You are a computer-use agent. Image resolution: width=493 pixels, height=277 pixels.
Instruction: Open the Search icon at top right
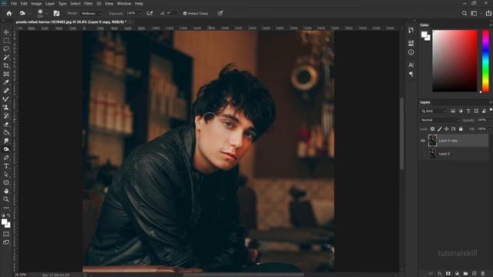coord(464,13)
